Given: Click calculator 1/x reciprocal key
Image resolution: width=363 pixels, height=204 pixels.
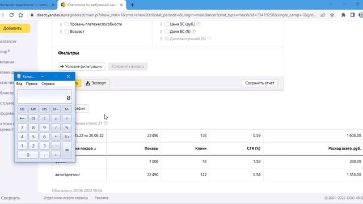Looking at the screenshot, I should (x=67, y=137).
